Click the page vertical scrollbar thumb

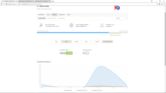(x=165, y=39)
